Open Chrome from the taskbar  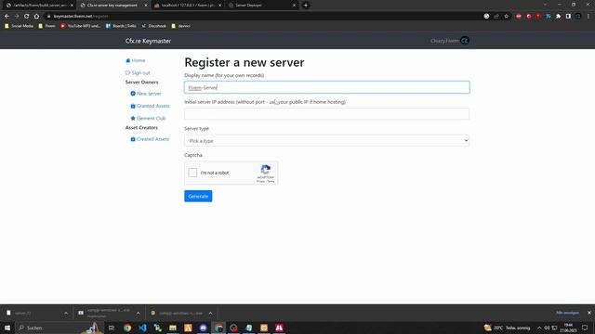pyautogui.click(x=127, y=328)
